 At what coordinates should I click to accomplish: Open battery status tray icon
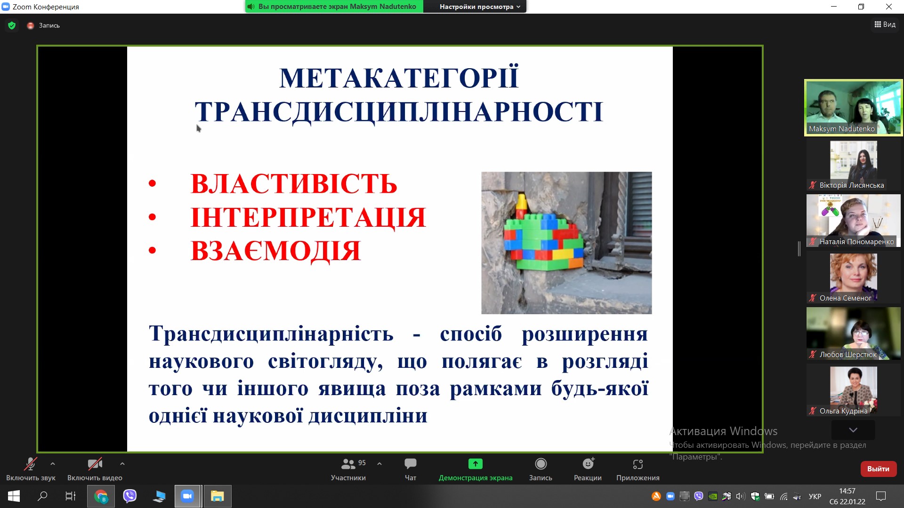[x=769, y=496]
